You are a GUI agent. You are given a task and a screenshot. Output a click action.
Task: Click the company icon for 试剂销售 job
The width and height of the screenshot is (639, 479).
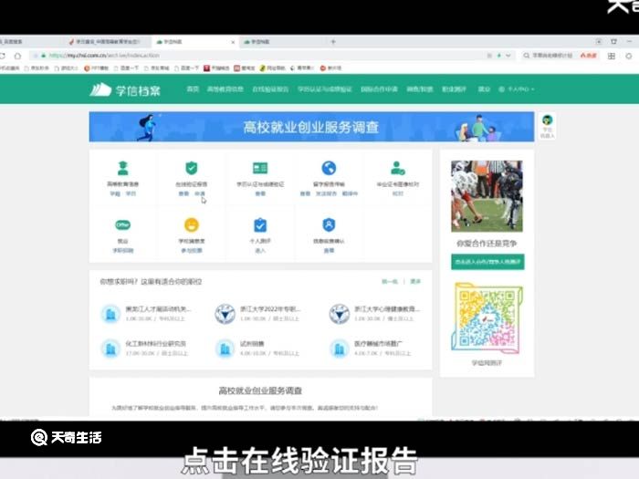pos(225,349)
